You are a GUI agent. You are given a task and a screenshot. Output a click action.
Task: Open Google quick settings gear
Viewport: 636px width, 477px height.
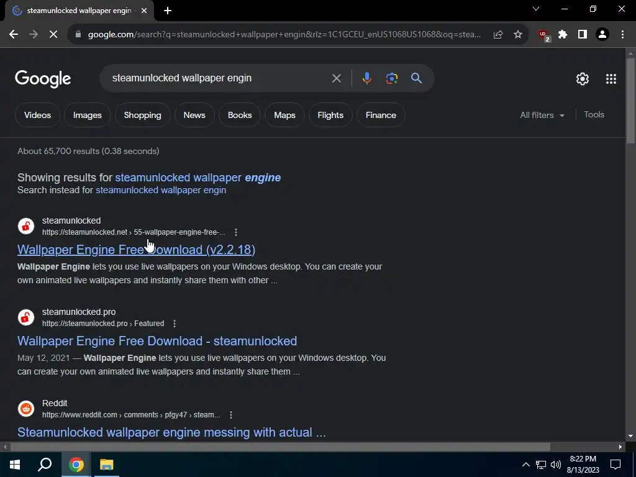tap(583, 79)
